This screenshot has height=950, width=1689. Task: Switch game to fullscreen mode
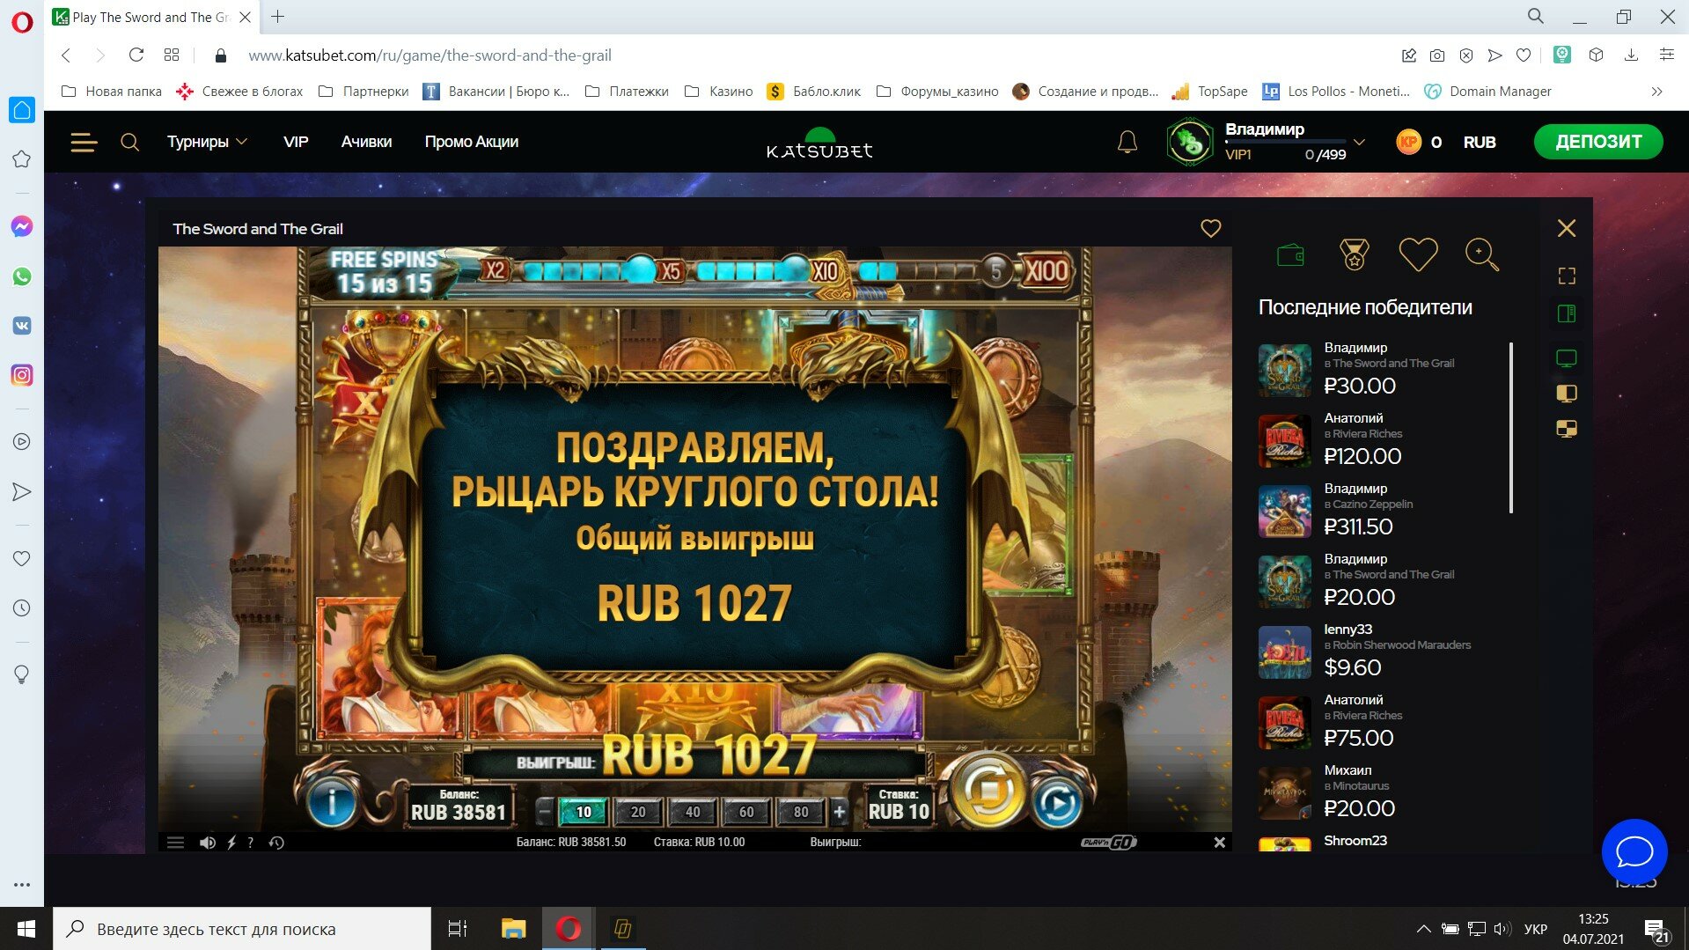pyautogui.click(x=1567, y=276)
